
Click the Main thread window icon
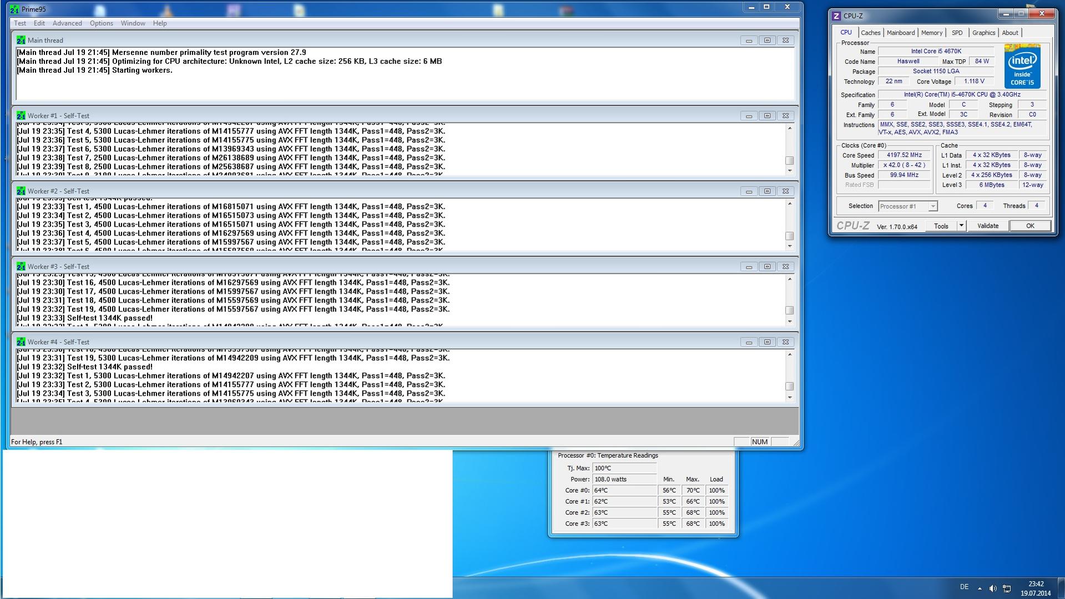(x=21, y=40)
